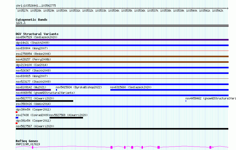Select esv3583026 (Uddin2014) label
Viewport: 236px width, 150px height.
pos(33,104)
